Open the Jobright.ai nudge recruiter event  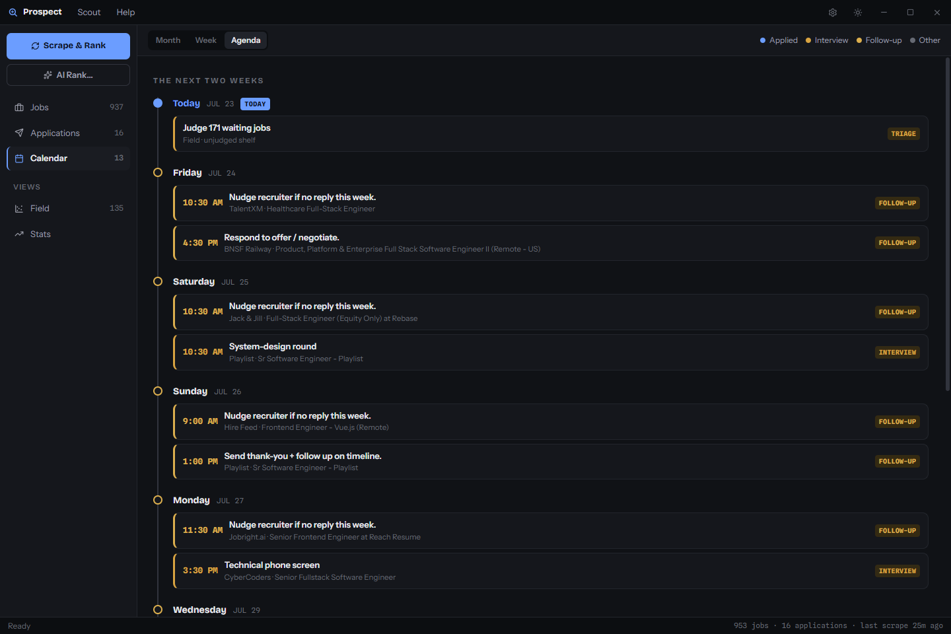click(550, 531)
